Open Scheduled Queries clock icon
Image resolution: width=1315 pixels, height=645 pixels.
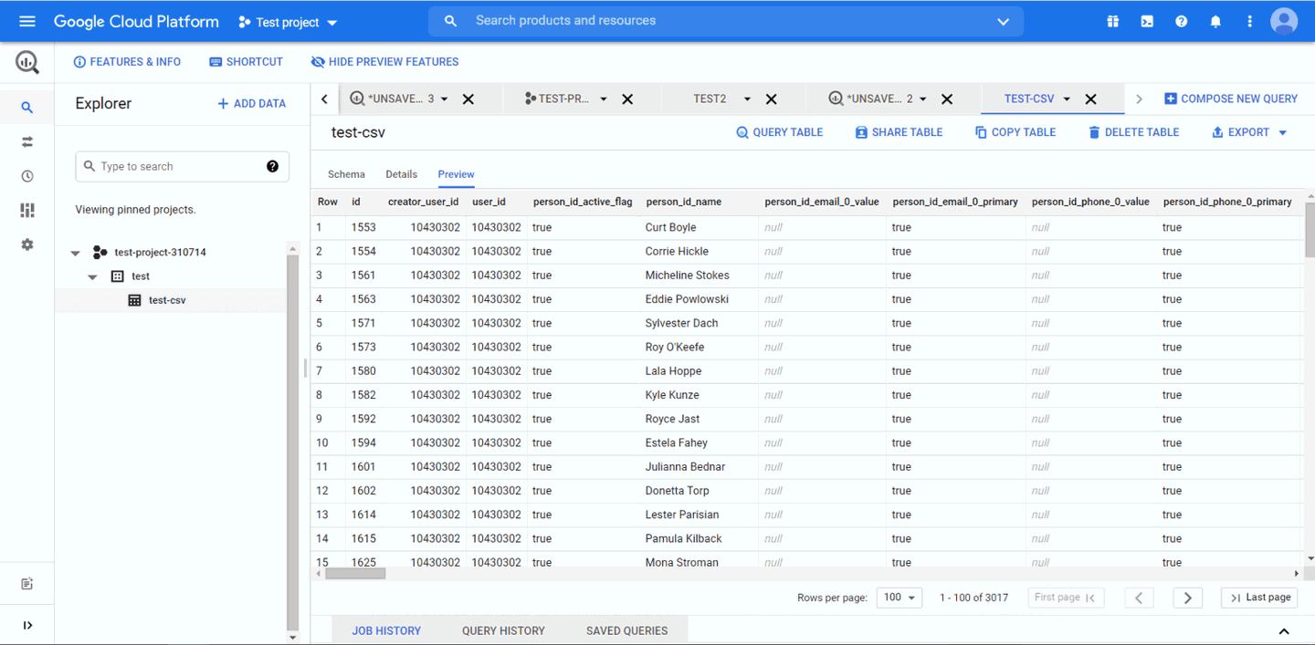coord(26,175)
